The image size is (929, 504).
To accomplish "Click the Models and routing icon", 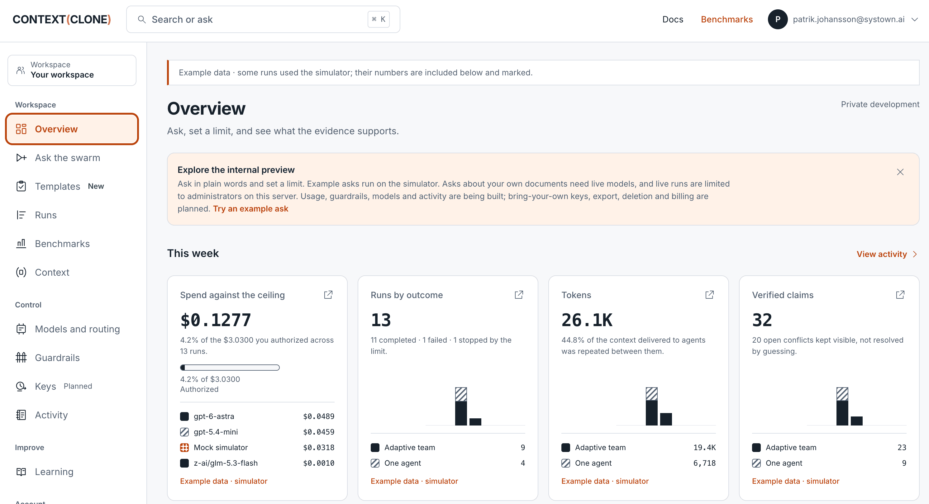I will [x=21, y=329].
